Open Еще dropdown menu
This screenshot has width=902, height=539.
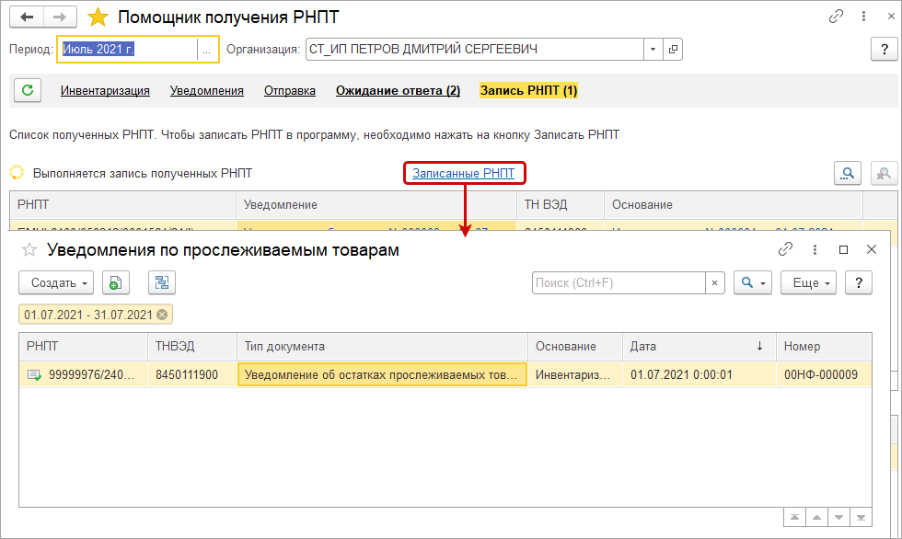tap(808, 282)
